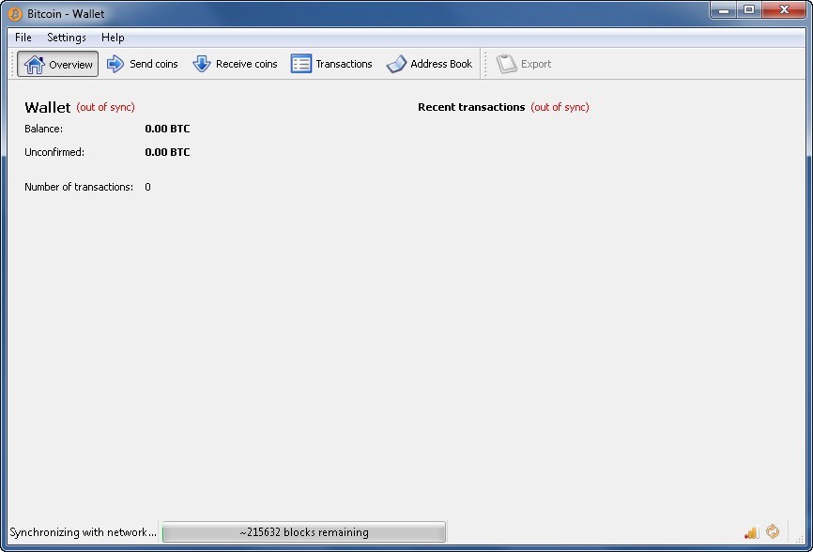Select the Unconfirmed 0.00 BTC value
813x552 pixels.
pos(167,152)
